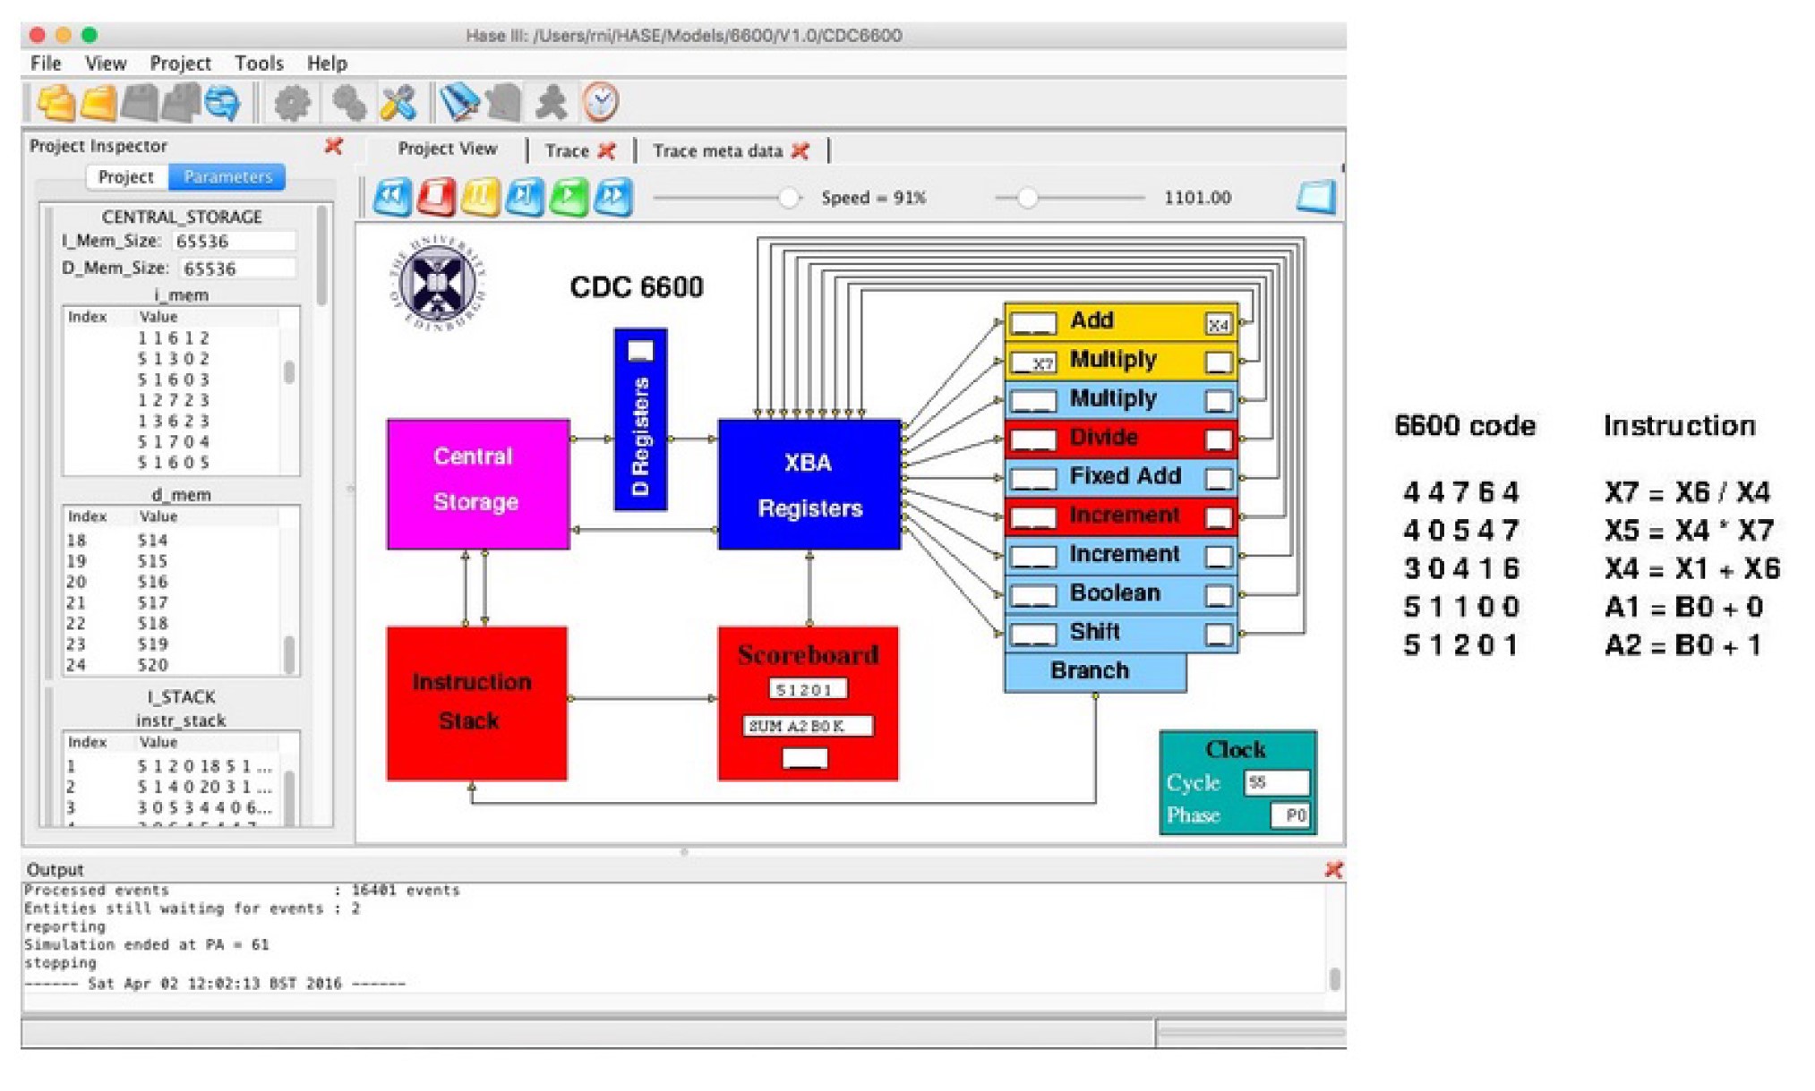1815x1091 pixels.
Task: Select the Parameters inspector segment
Action: (227, 176)
